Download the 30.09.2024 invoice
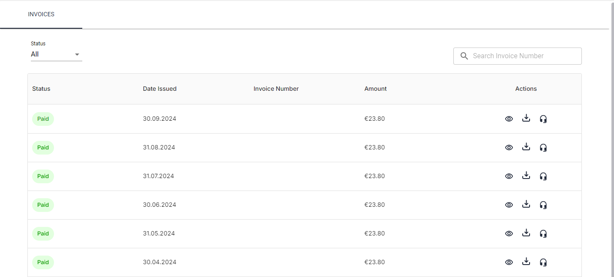 point(526,119)
